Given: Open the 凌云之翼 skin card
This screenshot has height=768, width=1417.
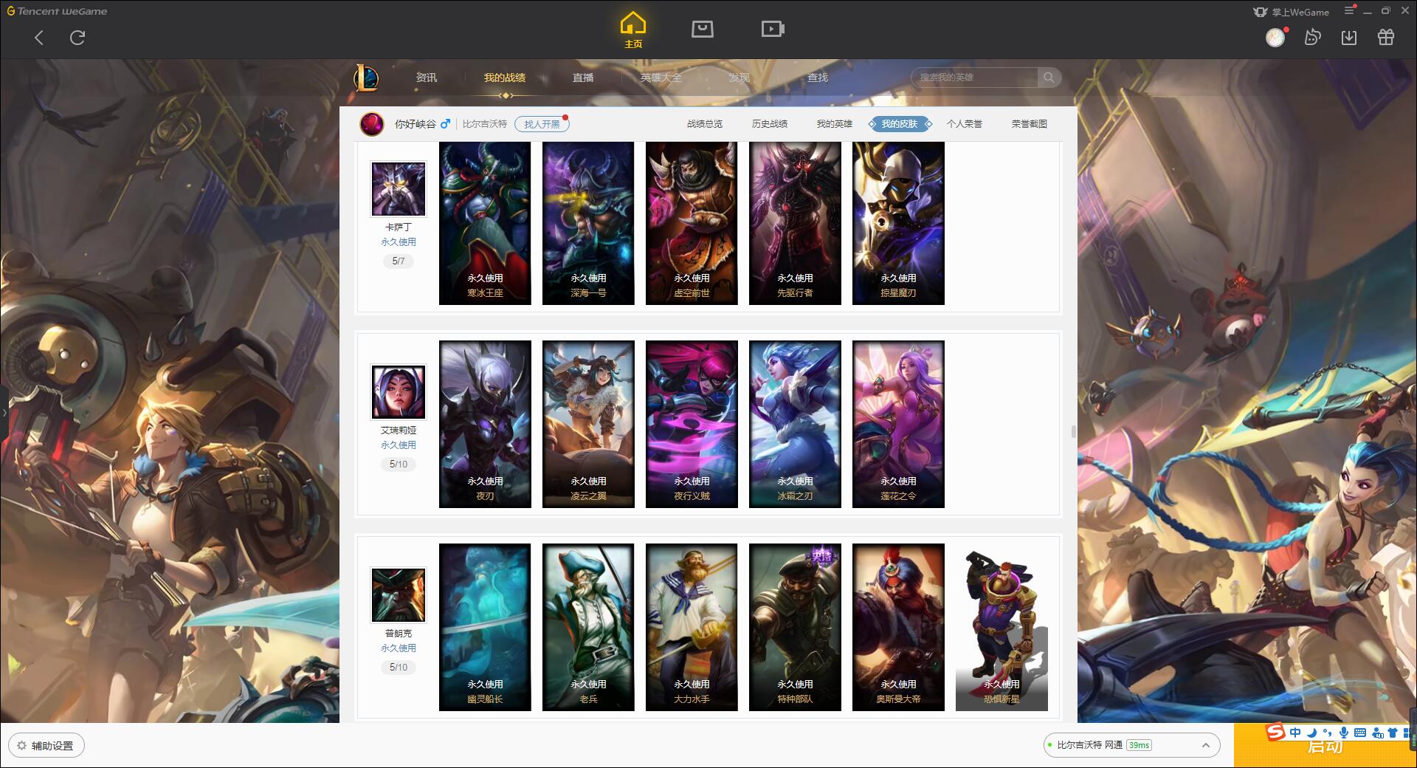Looking at the screenshot, I should [588, 424].
